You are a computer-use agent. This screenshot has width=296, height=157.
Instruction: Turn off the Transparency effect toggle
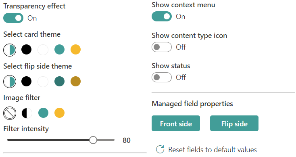pyautogui.click(x=13, y=18)
